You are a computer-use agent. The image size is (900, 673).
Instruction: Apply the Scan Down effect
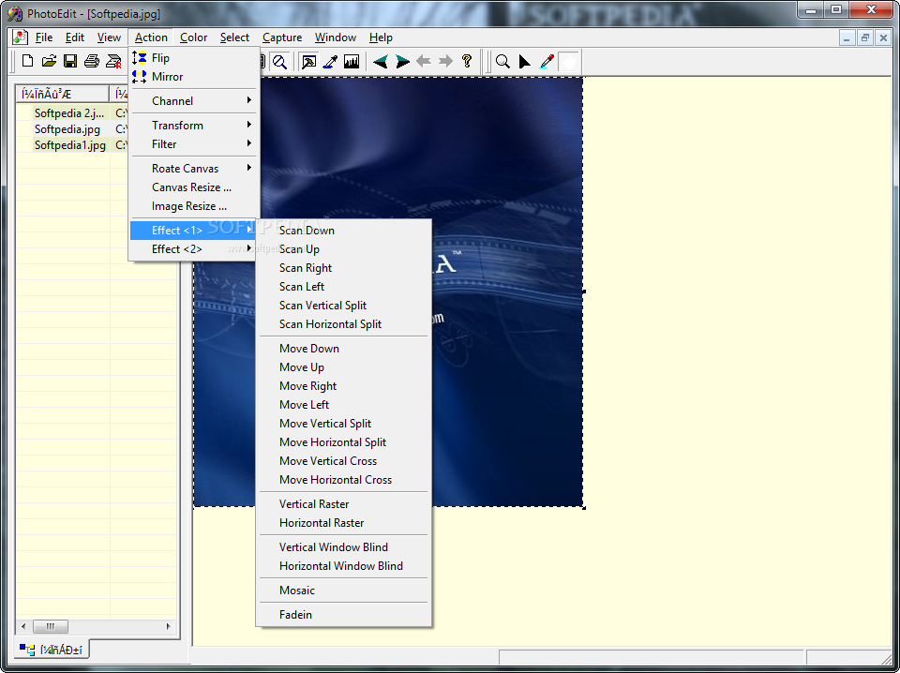pos(344,230)
